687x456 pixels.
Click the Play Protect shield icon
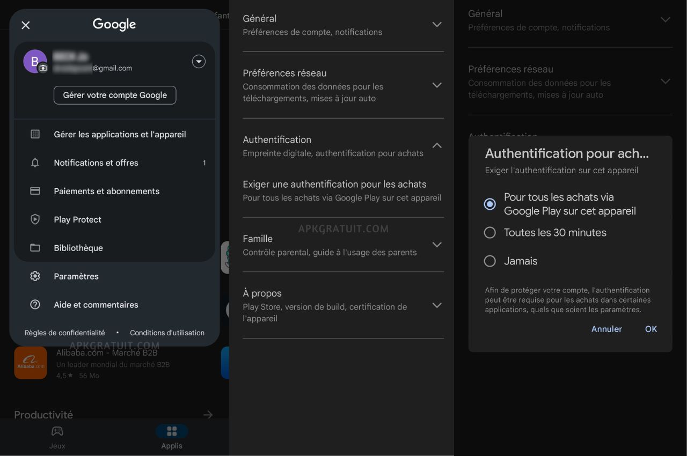click(x=35, y=219)
